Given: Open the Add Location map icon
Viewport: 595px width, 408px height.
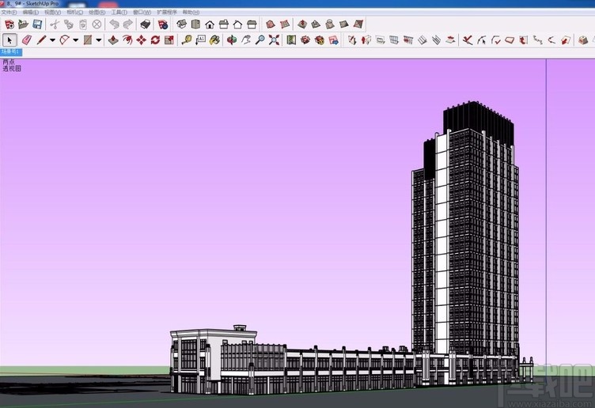Looking at the screenshot, I should pos(291,40).
